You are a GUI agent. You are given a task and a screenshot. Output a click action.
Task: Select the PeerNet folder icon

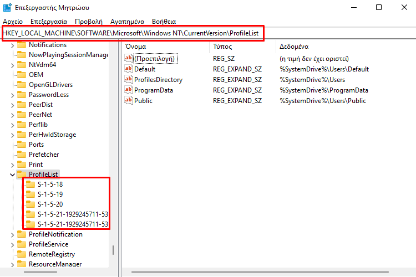22,115
